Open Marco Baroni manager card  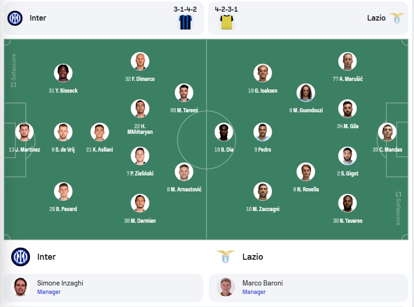coord(309,288)
